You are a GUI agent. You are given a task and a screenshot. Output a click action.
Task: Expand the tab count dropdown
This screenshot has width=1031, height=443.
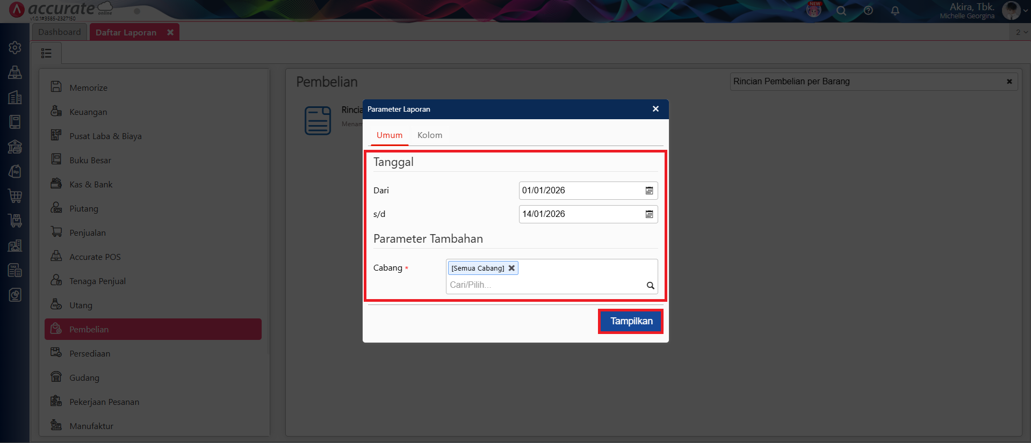tap(1021, 32)
